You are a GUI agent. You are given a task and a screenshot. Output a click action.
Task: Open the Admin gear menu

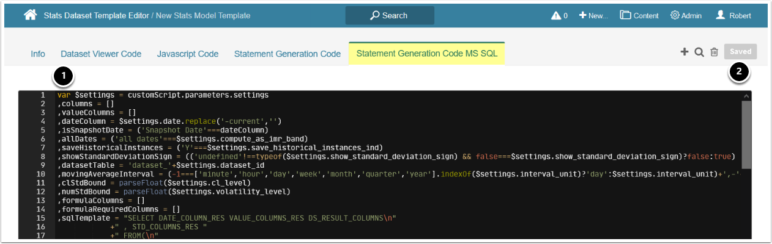point(688,15)
